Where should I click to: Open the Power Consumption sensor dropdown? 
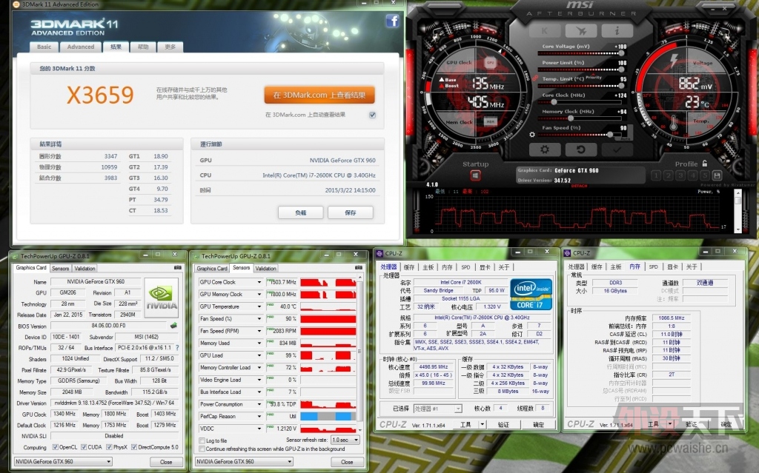(x=259, y=404)
